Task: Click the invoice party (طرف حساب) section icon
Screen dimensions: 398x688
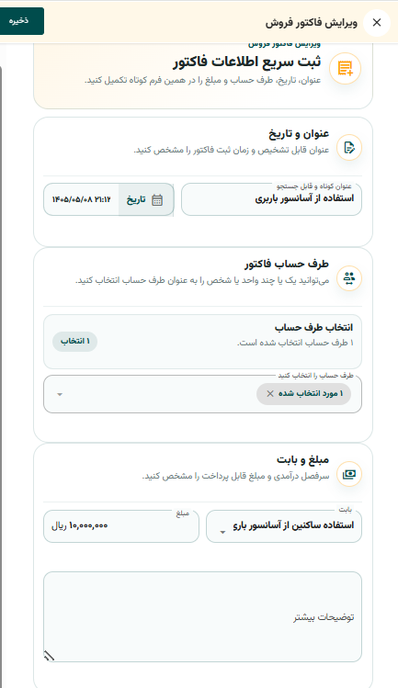Action: pos(349,278)
